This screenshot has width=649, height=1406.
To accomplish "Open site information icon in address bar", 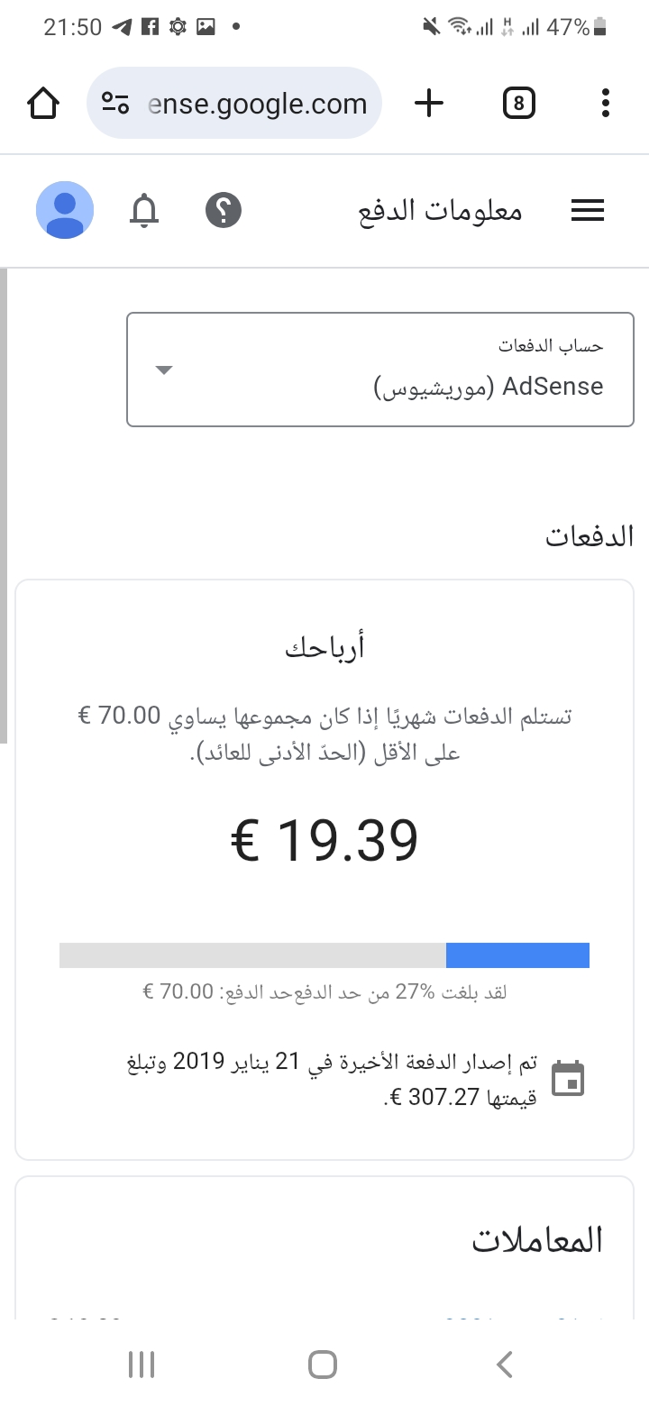I will point(115,104).
